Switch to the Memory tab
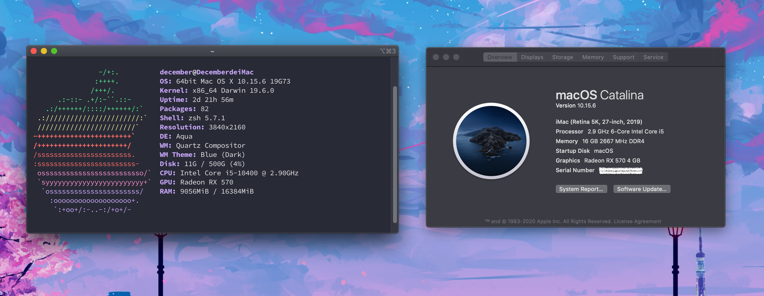This screenshot has height=296, width=764. [593, 57]
